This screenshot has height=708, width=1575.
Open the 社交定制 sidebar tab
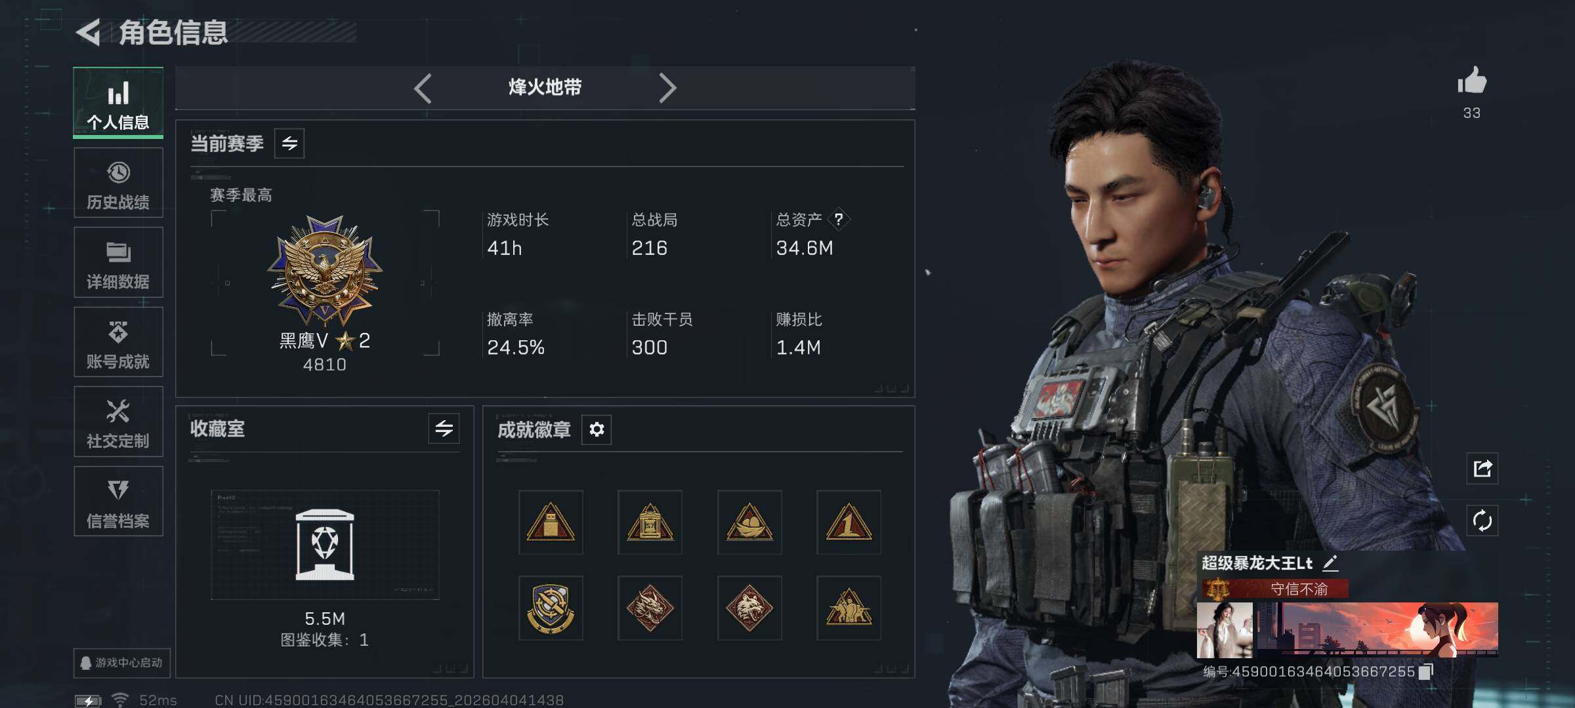(x=118, y=422)
